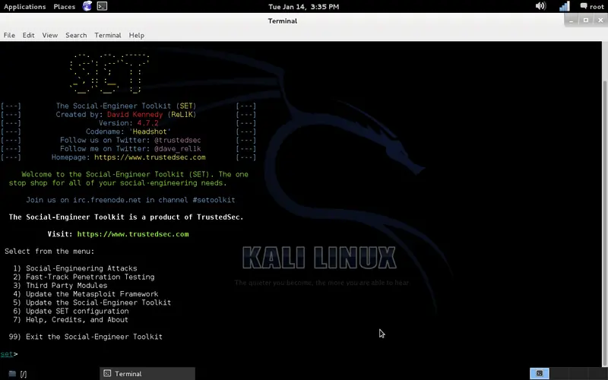Click the @trustedsec Twitter handle
The height and width of the screenshot is (380, 608).
[178, 140]
